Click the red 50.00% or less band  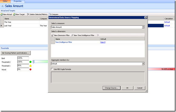click(x=161, y=69)
